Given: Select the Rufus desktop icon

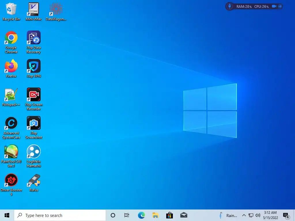Looking at the screenshot, I should [34, 183].
